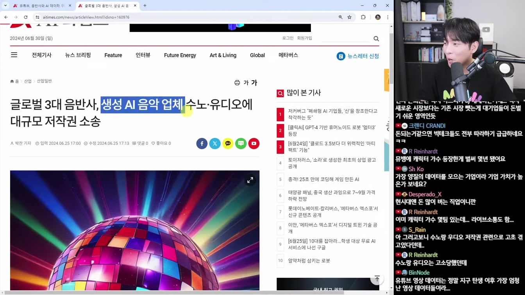Close the first tab about 유튜브 음반사

(70, 5)
